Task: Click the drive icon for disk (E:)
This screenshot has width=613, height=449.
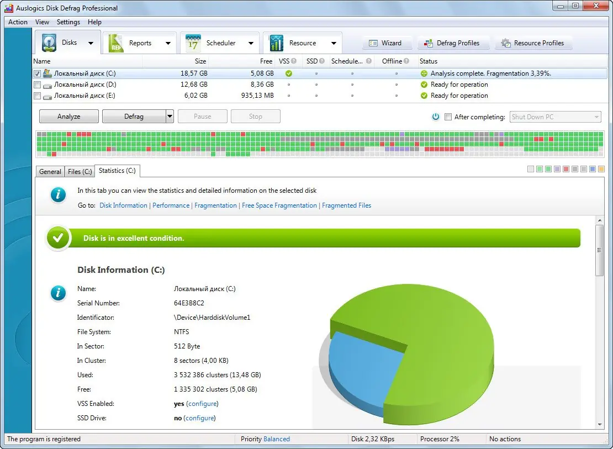Action: tap(47, 96)
